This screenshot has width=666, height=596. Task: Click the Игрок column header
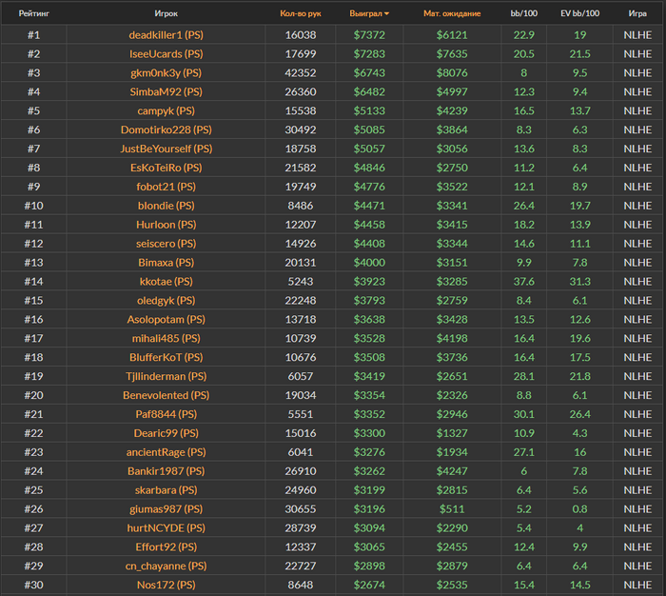166,14
